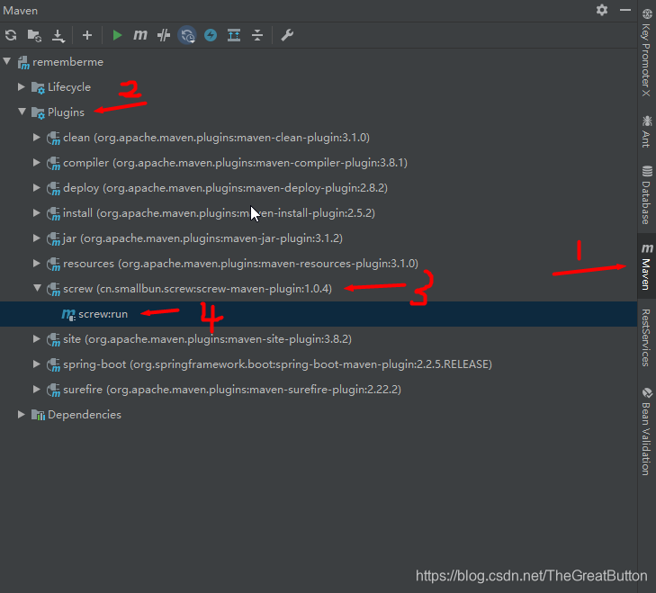Open Execute Maven Goal icon
The width and height of the screenshot is (656, 593).
(140, 35)
